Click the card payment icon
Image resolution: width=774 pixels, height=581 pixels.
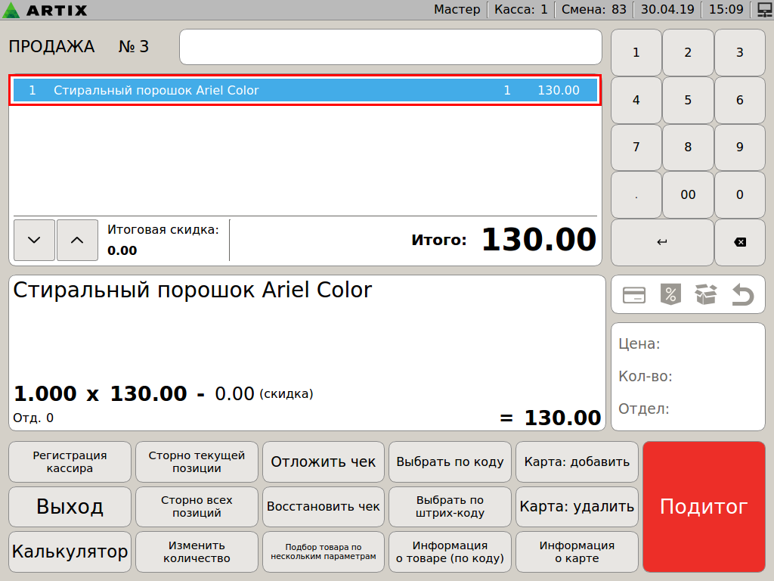click(x=633, y=295)
